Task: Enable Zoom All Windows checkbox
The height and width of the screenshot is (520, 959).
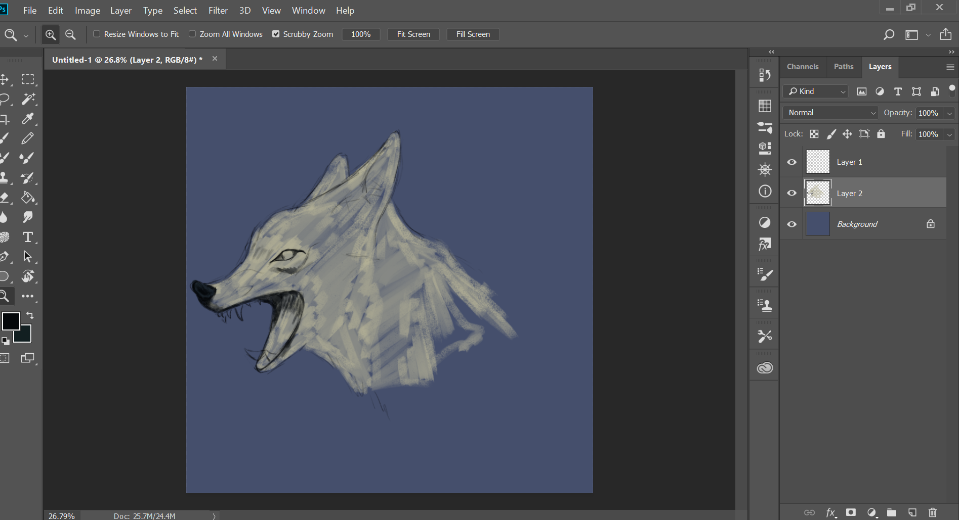Action: tap(192, 34)
